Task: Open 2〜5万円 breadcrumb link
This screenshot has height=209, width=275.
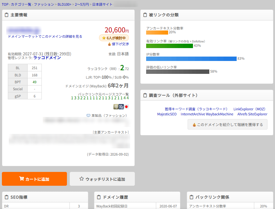Action: click(x=82, y=4)
